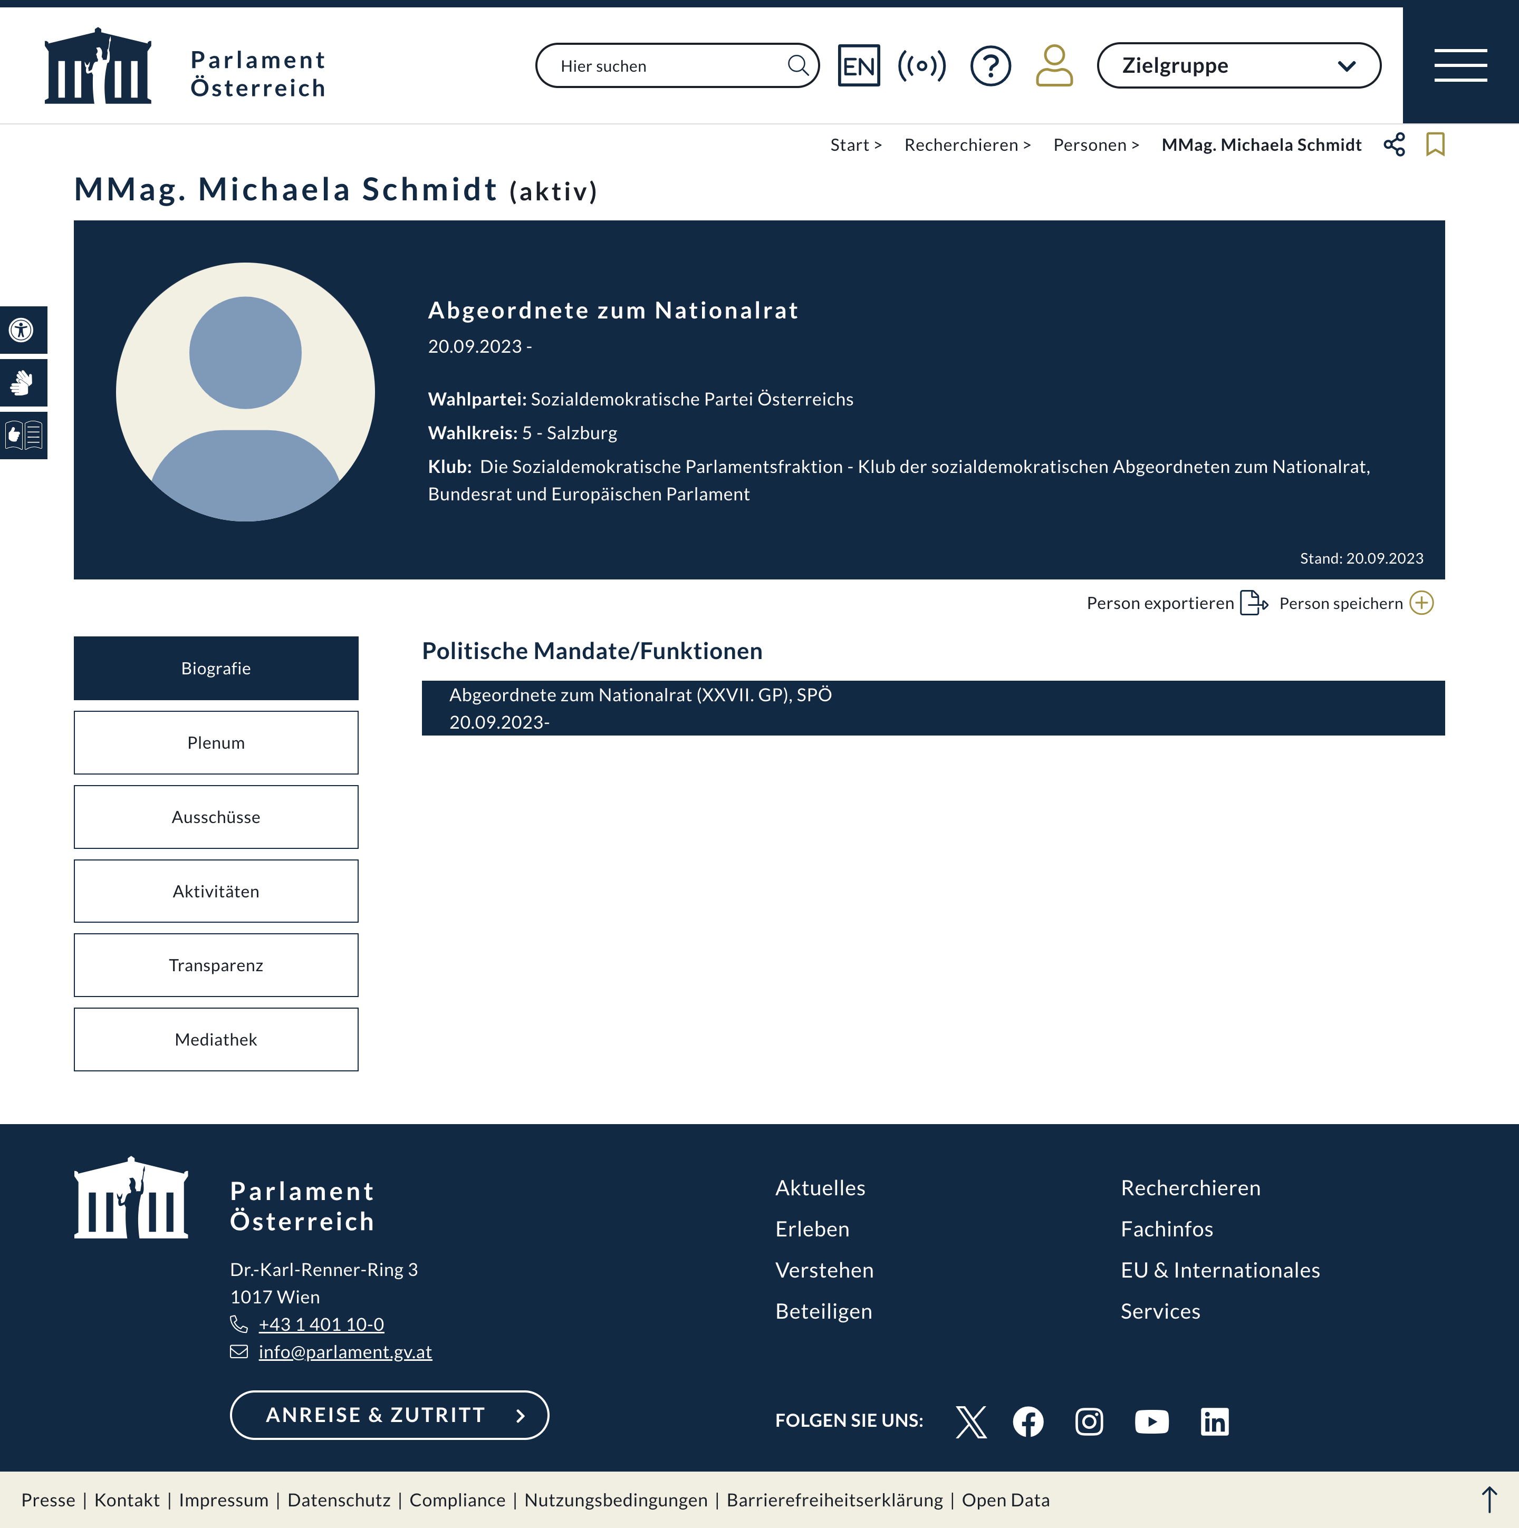Open the help question mark icon

(991, 65)
